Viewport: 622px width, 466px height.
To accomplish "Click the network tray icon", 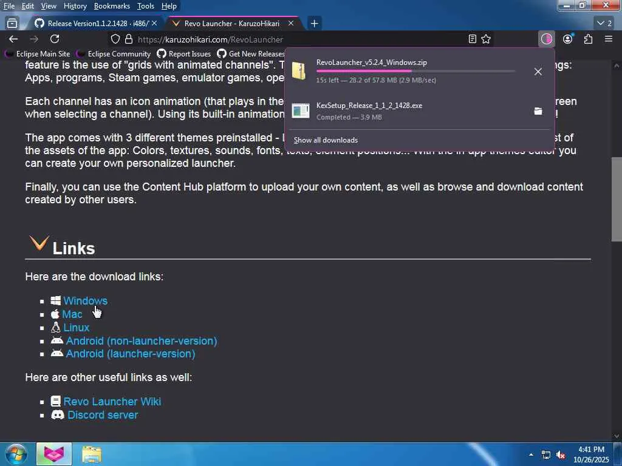I will [546, 455].
